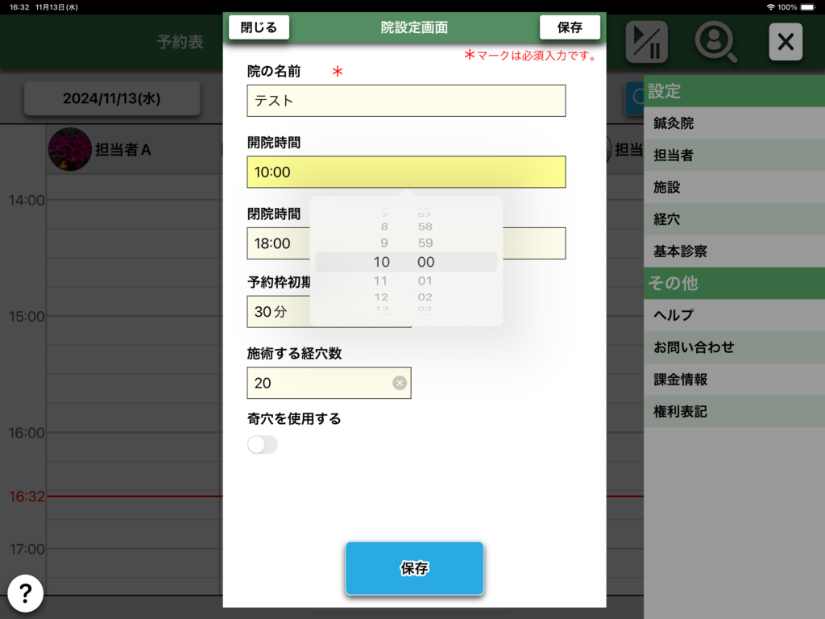Expand the 予約枠初期 dropdown showing 30分
The width and height of the screenshot is (825, 619).
pos(277,312)
